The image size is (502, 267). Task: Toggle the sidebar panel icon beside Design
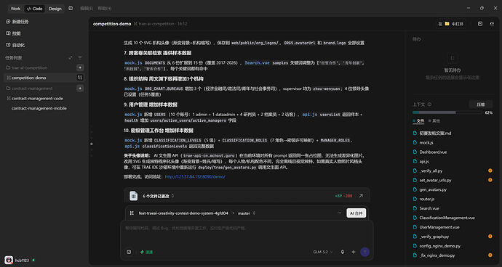(71, 9)
